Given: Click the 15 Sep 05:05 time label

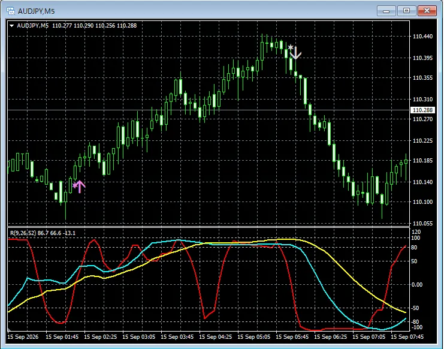Looking at the screenshot, I should point(253,337).
